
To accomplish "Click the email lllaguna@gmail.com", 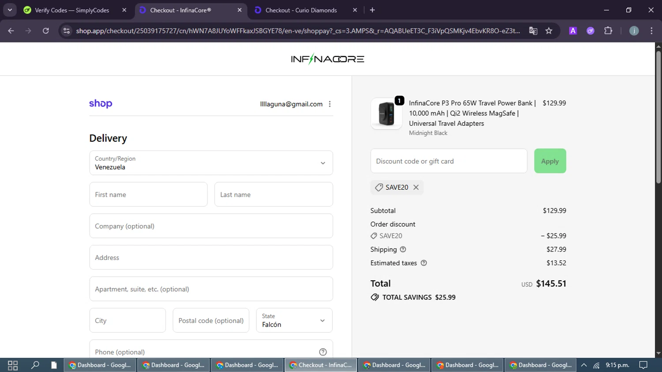I will pyautogui.click(x=291, y=104).
